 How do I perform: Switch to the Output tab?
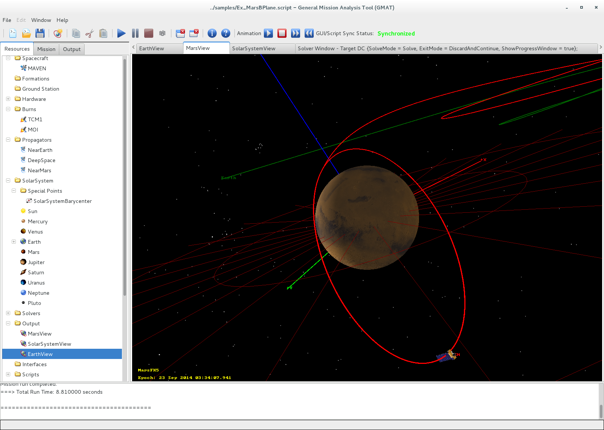tap(72, 49)
